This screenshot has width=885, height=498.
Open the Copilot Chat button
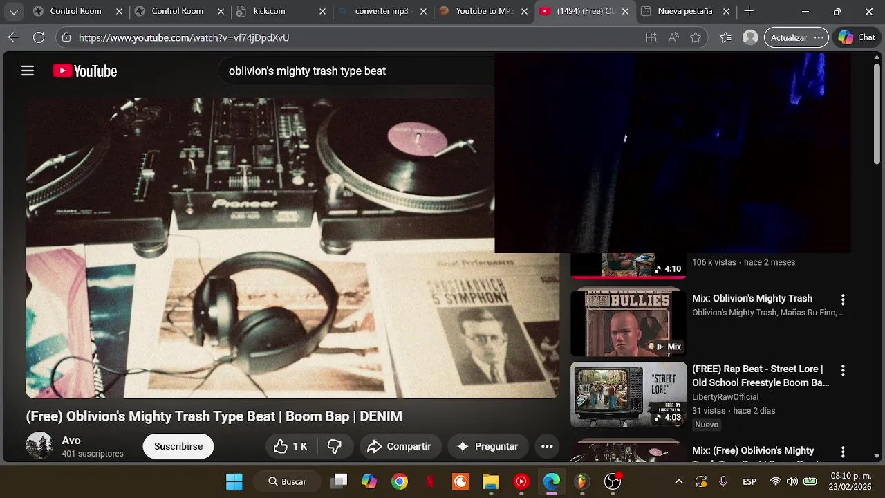pyautogui.click(x=857, y=37)
